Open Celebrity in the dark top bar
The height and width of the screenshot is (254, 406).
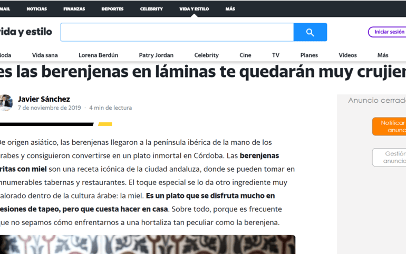[151, 9]
